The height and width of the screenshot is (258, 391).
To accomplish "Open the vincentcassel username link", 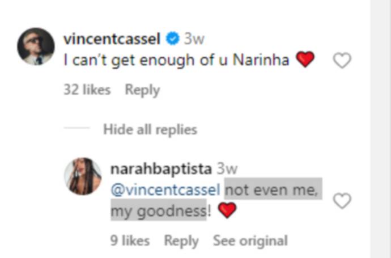I will (x=112, y=39).
